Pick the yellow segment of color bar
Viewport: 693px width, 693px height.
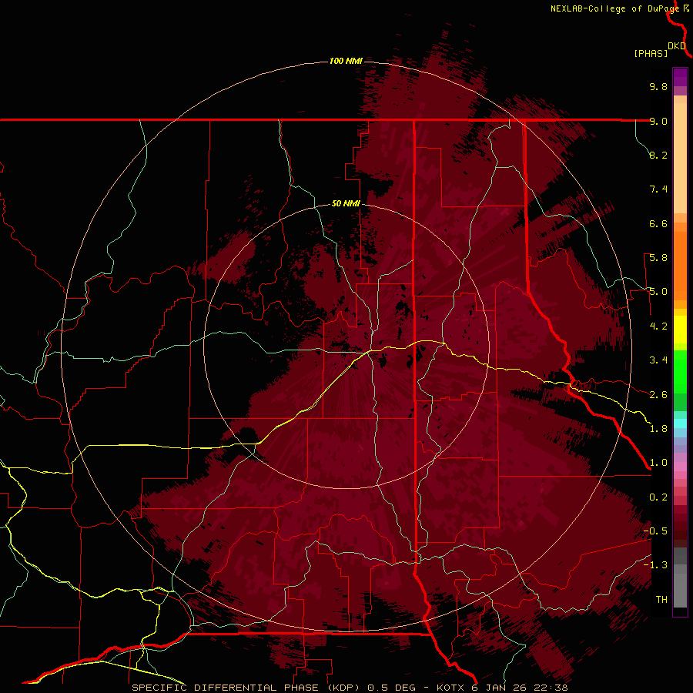pyautogui.click(x=680, y=330)
